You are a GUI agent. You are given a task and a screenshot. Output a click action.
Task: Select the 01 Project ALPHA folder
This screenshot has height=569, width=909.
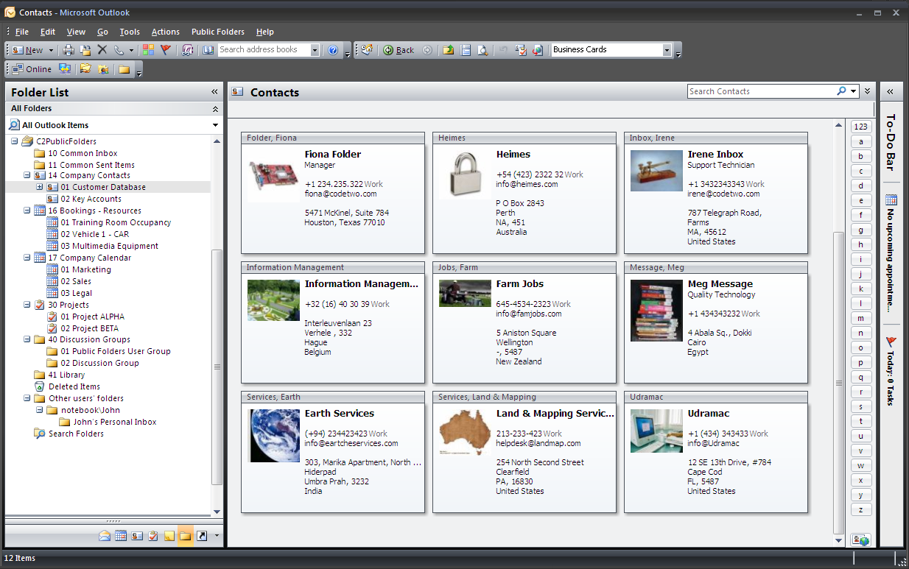[92, 317]
